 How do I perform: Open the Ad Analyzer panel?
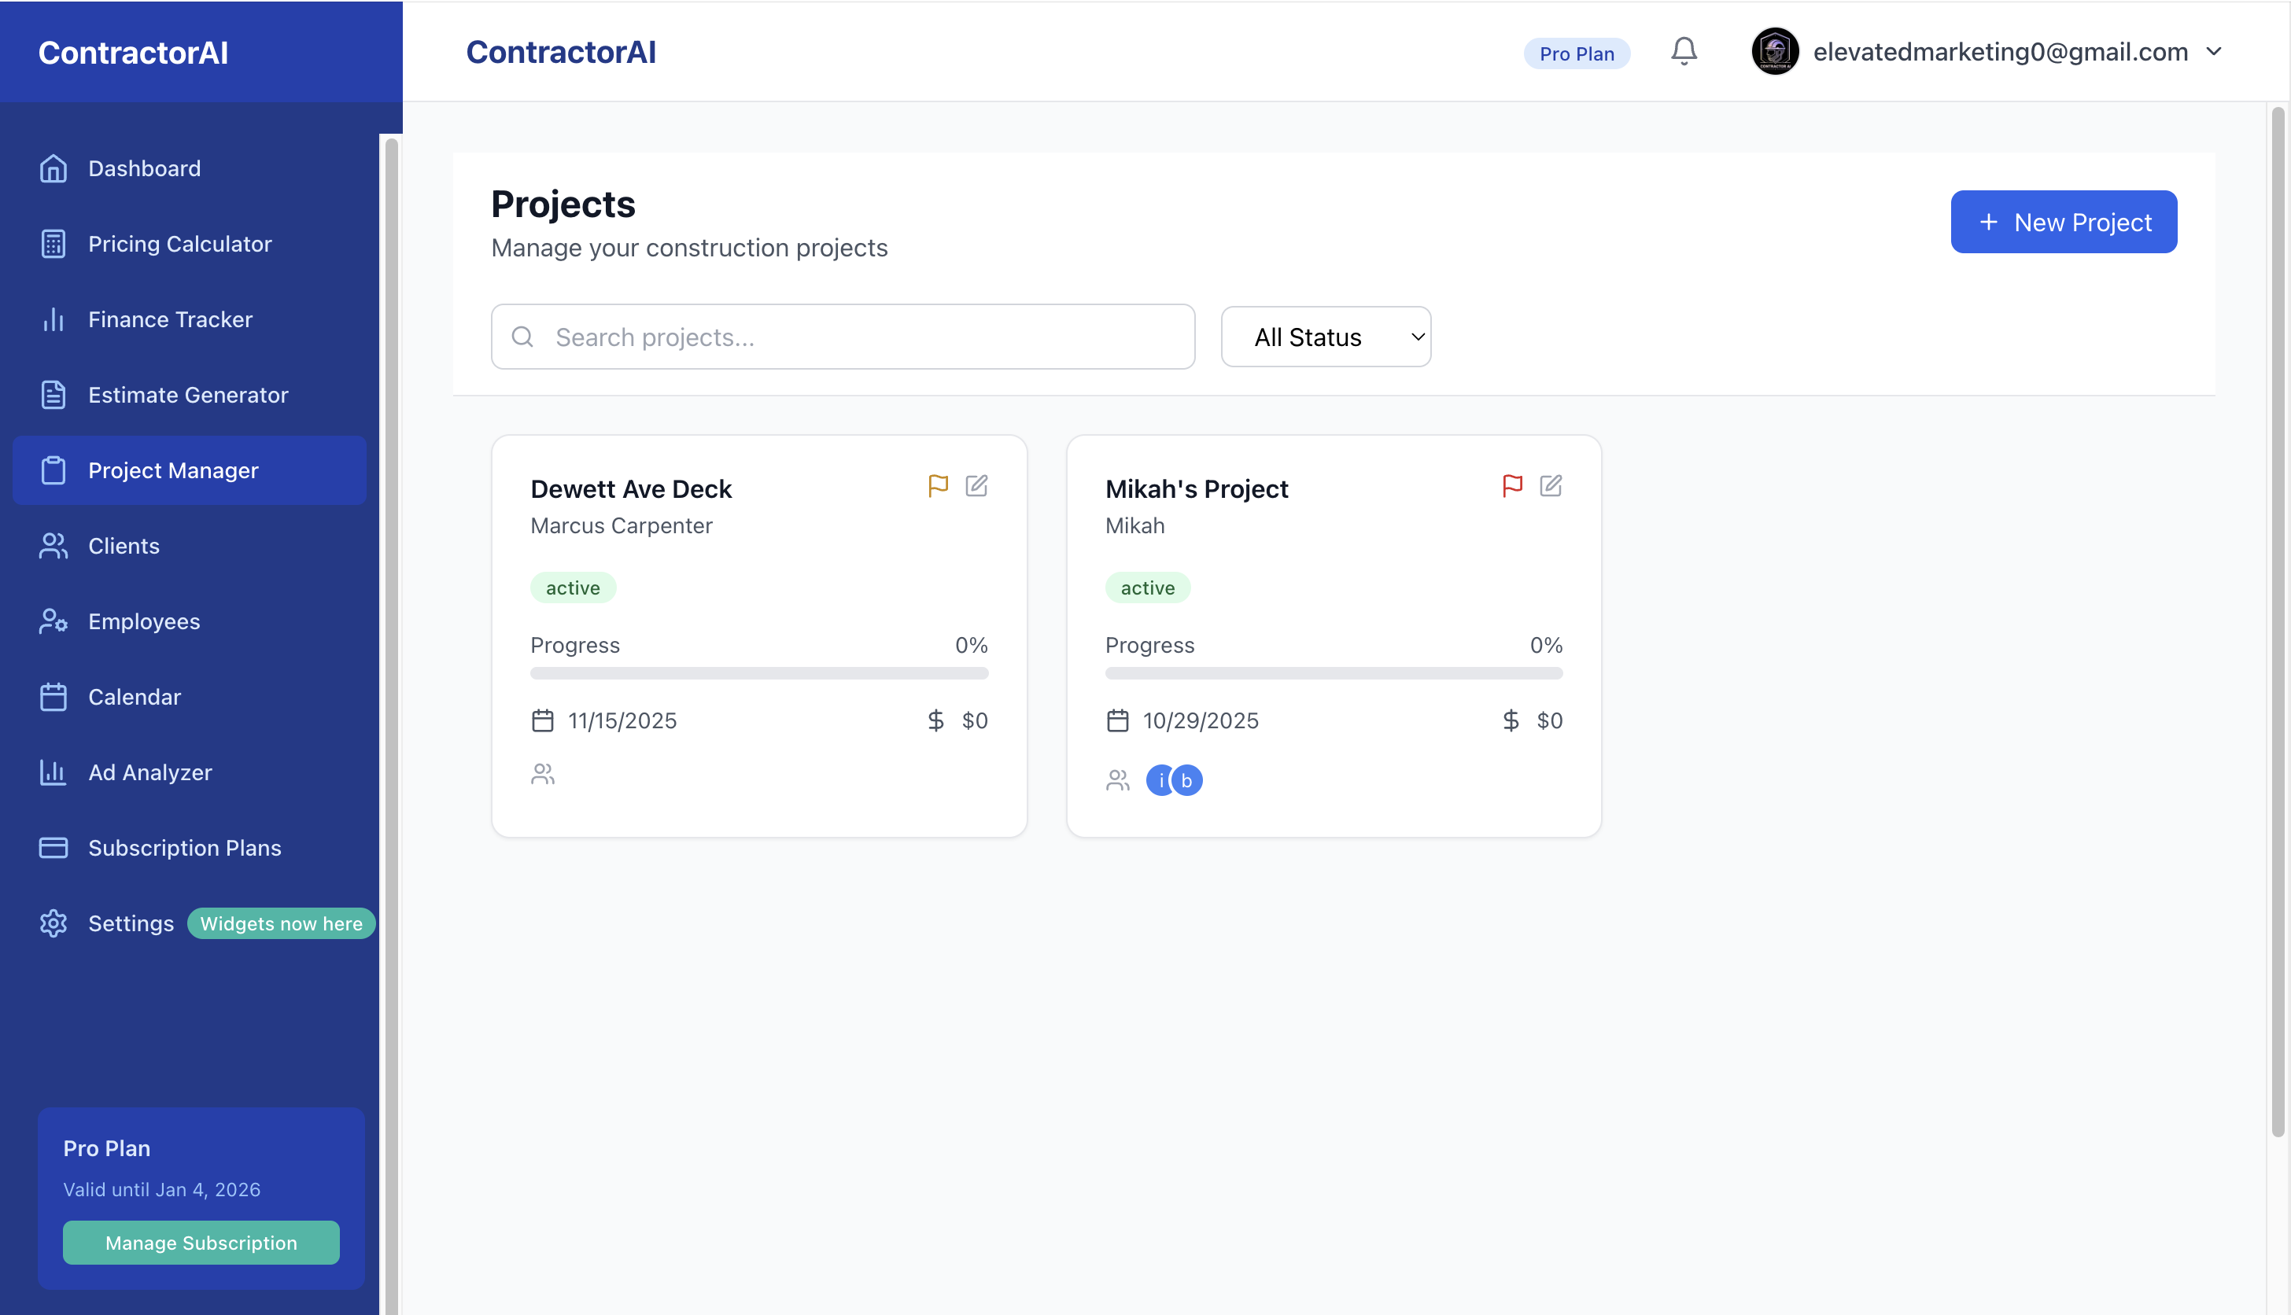click(x=150, y=772)
